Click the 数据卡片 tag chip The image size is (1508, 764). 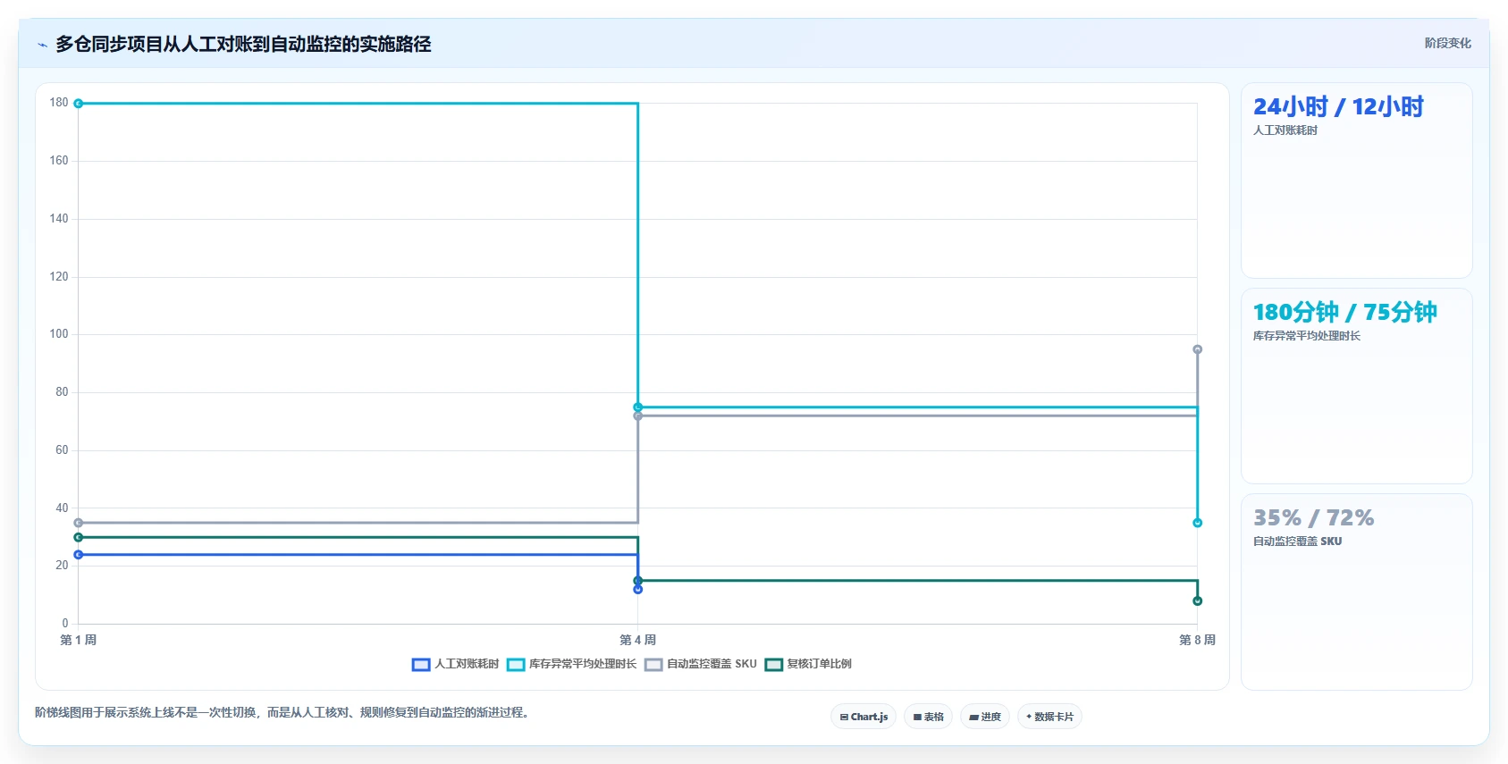point(1049,717)
